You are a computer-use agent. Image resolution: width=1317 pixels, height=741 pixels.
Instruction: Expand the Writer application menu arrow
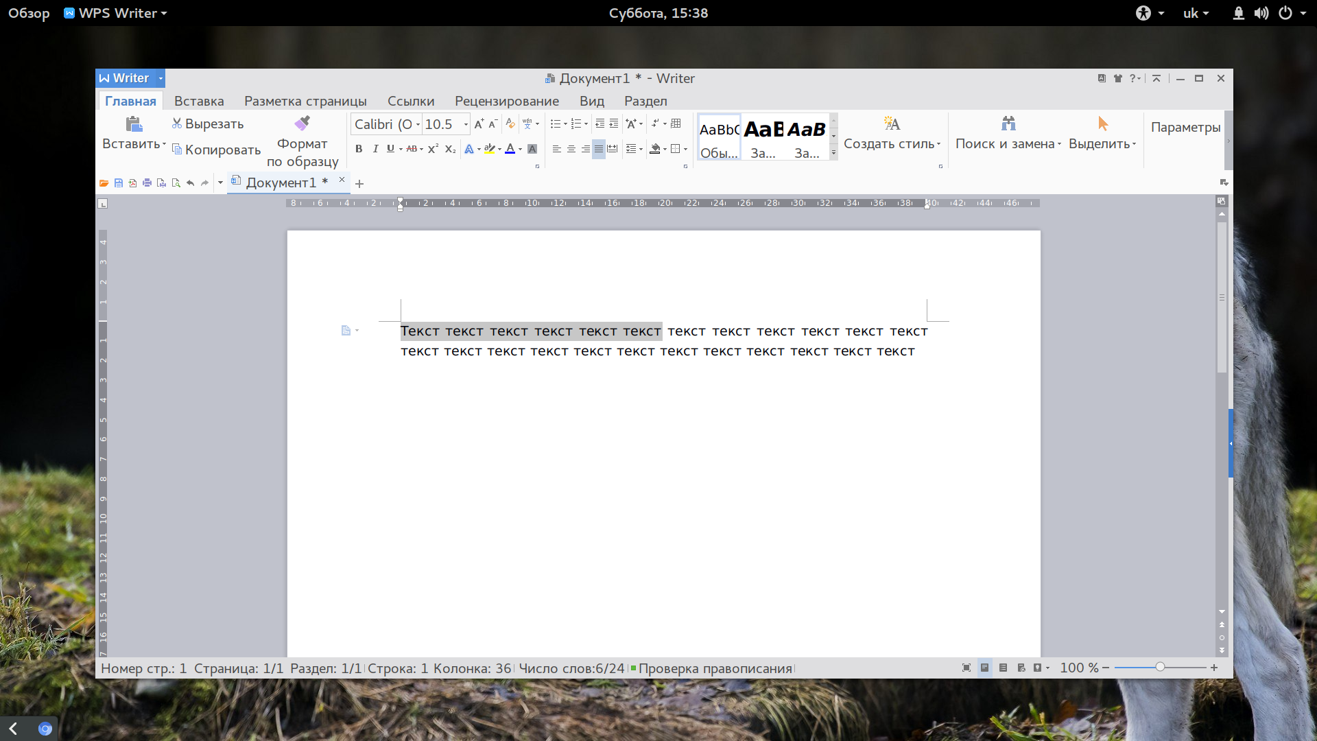point(161,78)
